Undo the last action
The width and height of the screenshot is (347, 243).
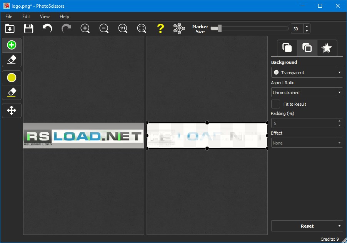coord(47,28)
